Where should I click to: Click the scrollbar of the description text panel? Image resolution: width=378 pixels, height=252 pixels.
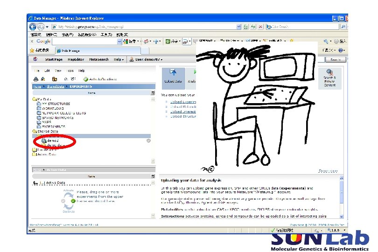(341, 197)
